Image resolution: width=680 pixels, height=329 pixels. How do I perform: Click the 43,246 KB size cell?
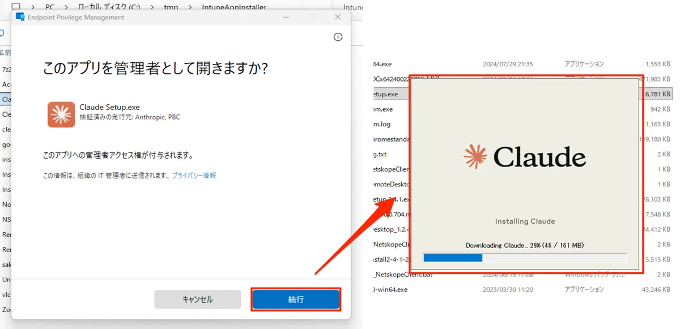pyautogui.click(x=657, y=289)
